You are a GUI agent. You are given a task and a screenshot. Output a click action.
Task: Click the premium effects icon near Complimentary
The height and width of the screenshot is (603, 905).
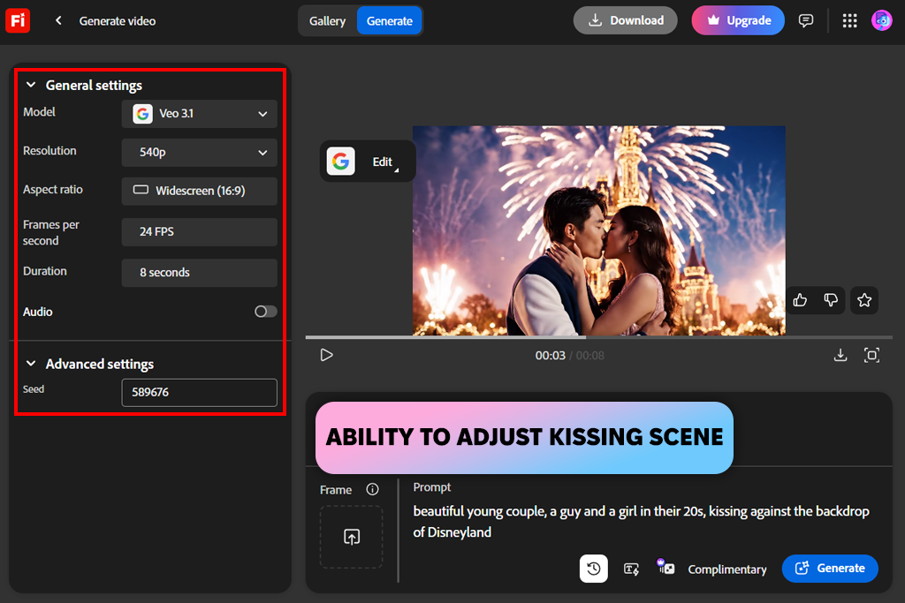coord(665,567)
